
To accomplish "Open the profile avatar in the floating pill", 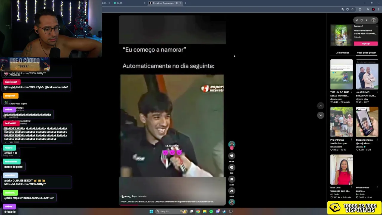I will click(374, 20).
